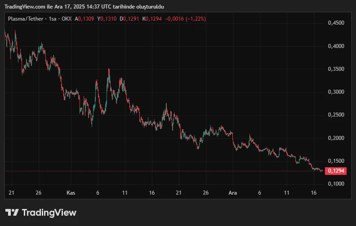
Task: Select the 1sa interval label
Action: (x=53, y=19)
